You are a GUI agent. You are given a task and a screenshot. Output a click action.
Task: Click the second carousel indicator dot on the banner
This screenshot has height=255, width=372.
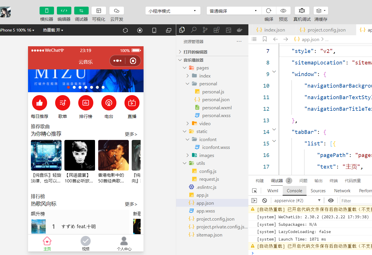tap(74, 87)
